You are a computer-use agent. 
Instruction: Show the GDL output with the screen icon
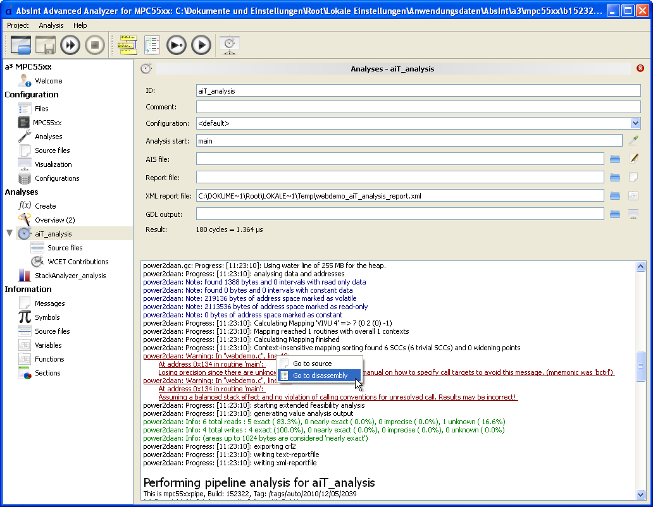click(x=633, y=214)
